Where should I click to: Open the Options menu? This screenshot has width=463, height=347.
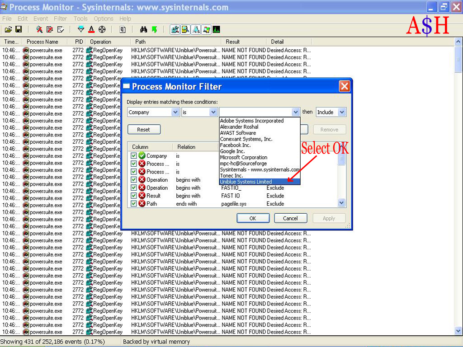pos(104,19)
